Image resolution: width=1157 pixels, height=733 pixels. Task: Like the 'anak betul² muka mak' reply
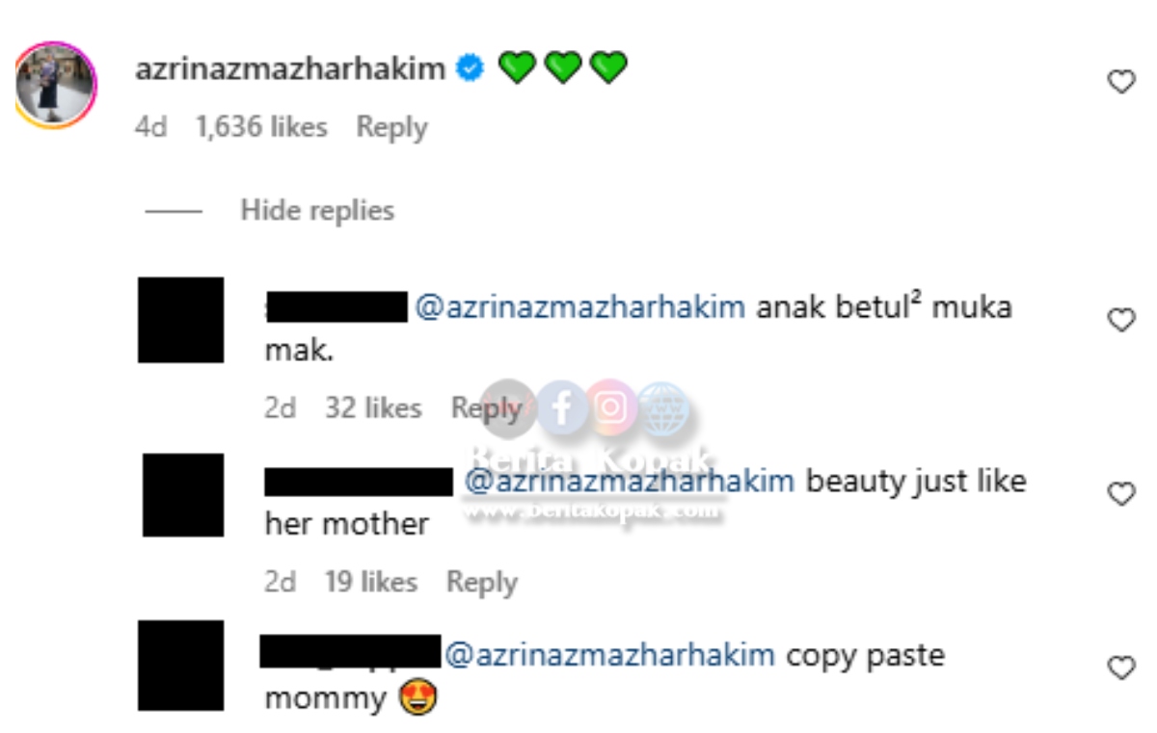[1120, 320]
